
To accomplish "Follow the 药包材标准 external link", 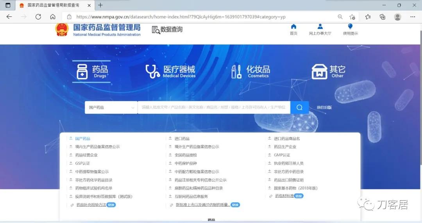I will click(x=284, y=196).
